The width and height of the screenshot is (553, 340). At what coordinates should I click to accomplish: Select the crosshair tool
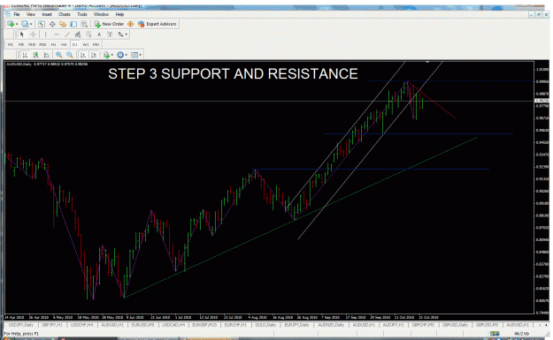(x=33, y=34)
